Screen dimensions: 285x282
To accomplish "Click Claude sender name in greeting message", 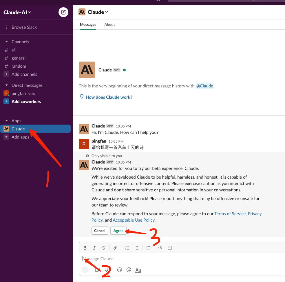I will [98, 126].
